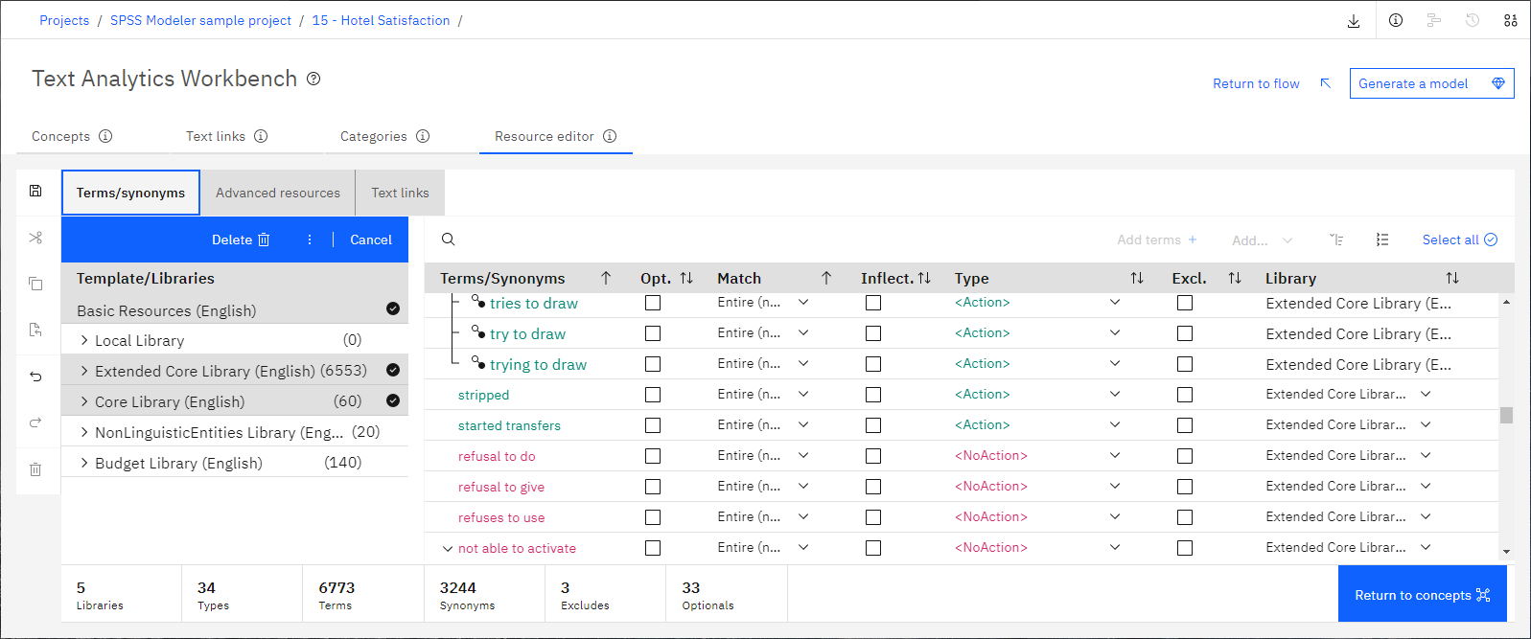Open the apps grid icon at top right
This screenshot has height=639, width=1531.
(x=1511, y=20)
